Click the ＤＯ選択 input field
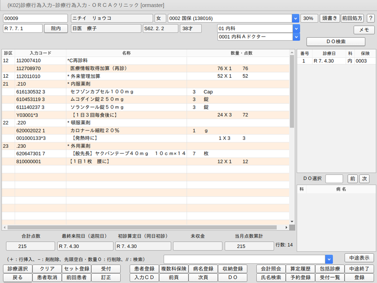The height and width of the screenshot is (283, 377). [x=334, y=179]
